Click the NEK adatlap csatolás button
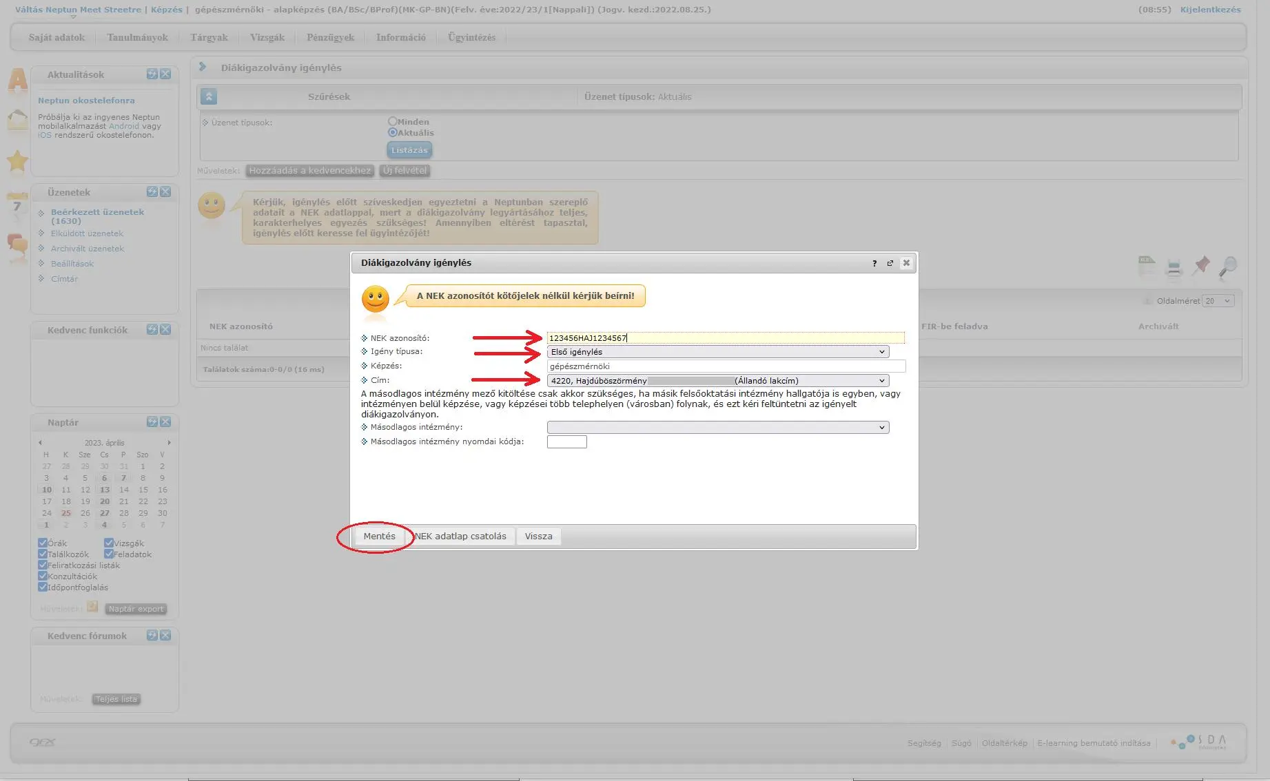The width and height of the screenshot is (1270, 781). pos(460,537)
